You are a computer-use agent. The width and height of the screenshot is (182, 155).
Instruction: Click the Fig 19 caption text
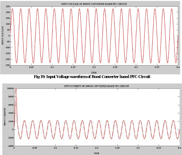tap(92, 77)
